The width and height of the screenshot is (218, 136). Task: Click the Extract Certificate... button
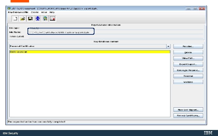[188, 115]
